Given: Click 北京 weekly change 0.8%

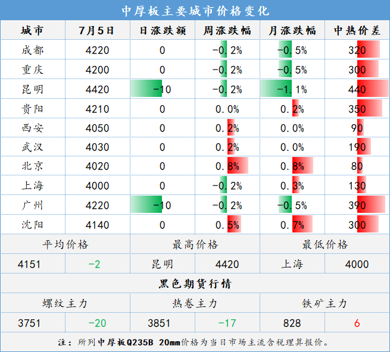Looking at the screenshot, I should (x=227, y=166).
